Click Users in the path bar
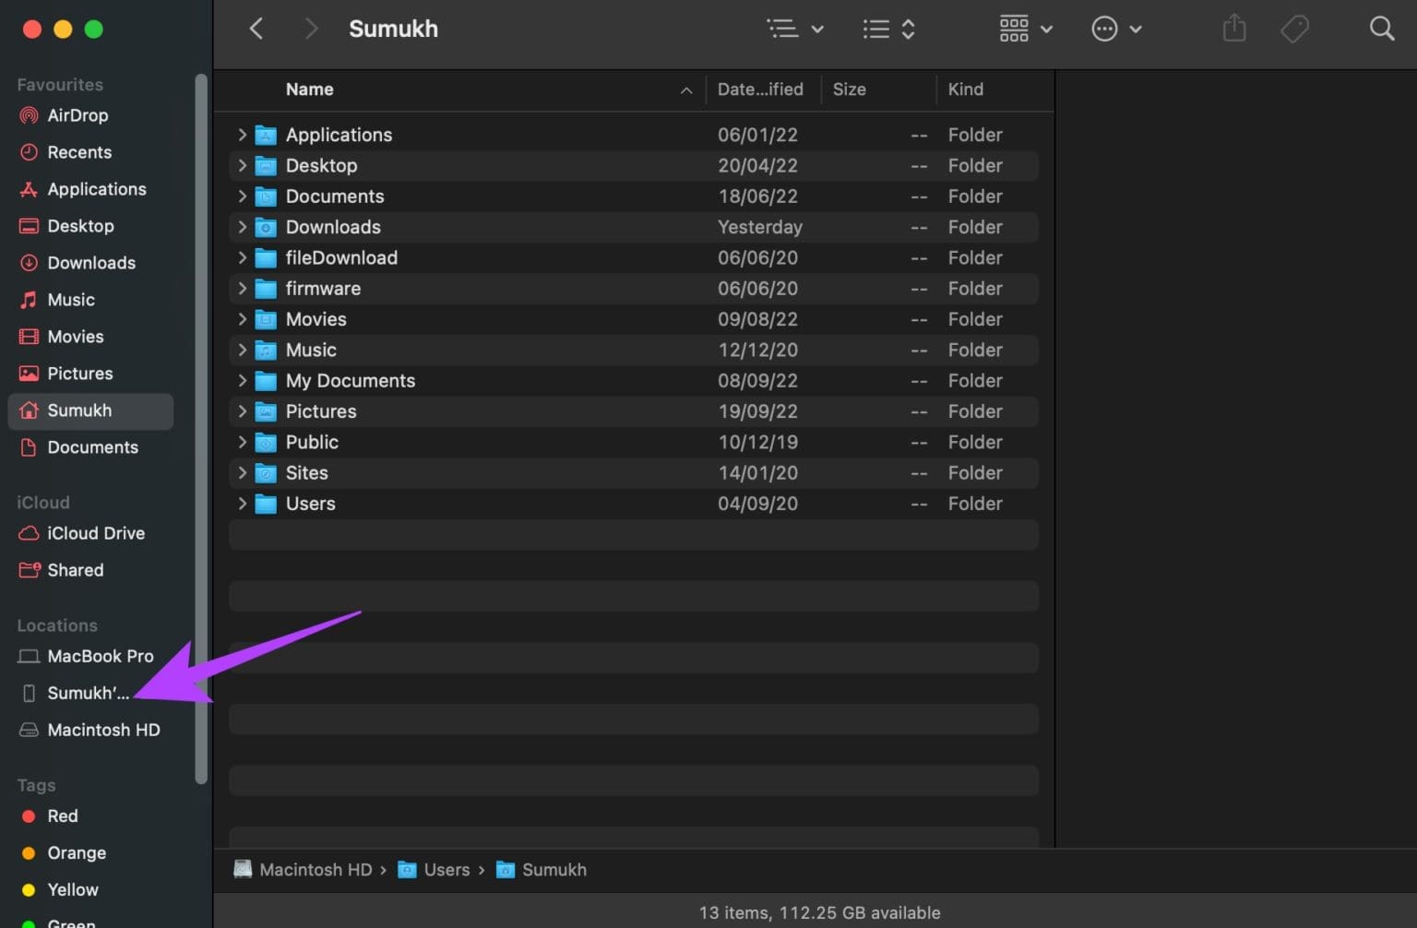Image resolution: width=1417 pixels, height=928 pixels. (x=447, y=870)
